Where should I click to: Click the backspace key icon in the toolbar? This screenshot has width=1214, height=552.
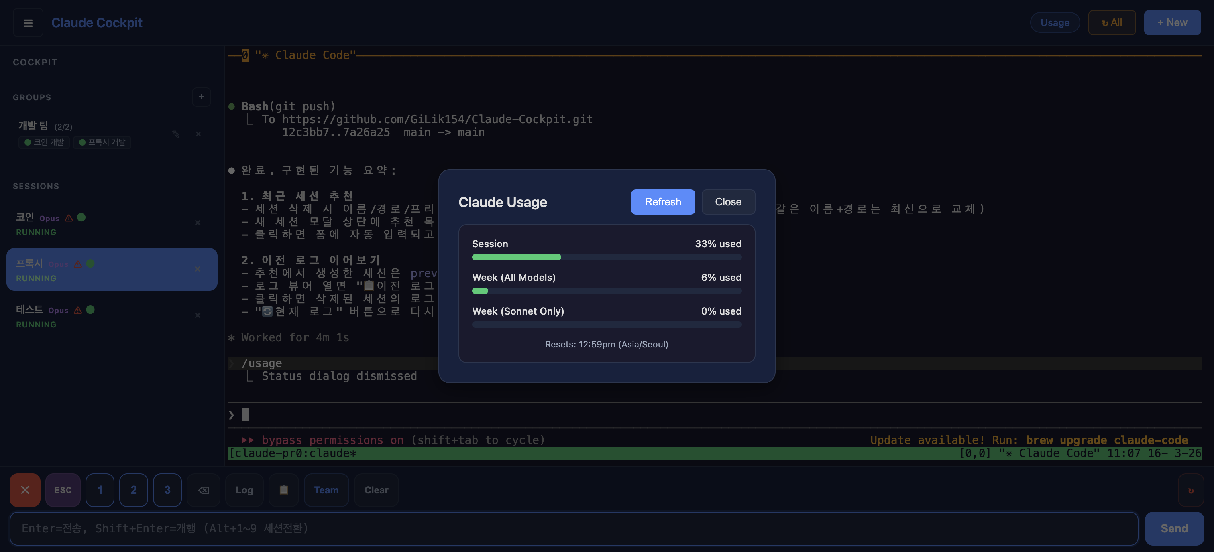click(204, 490)
